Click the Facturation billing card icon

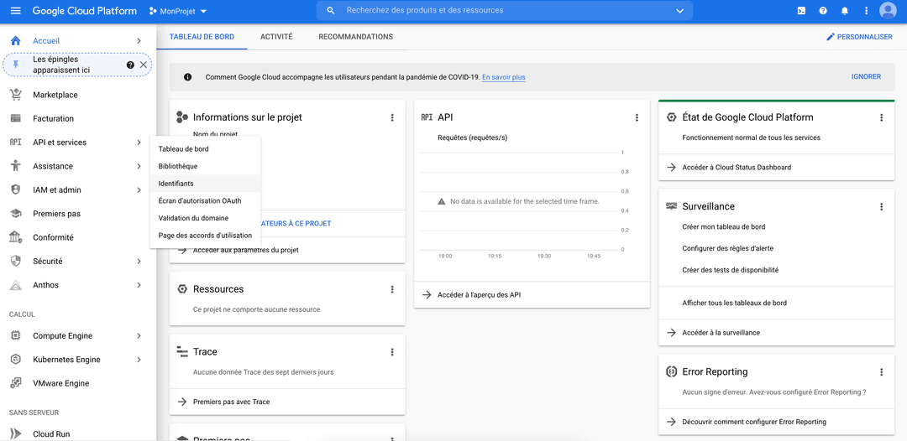[16, 118]
